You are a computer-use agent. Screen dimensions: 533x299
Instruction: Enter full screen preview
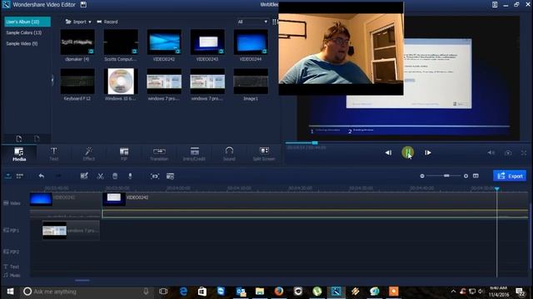point(524,153)
